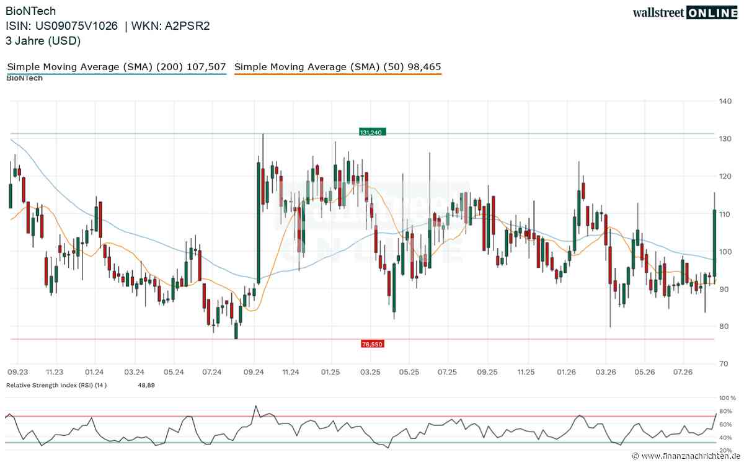
Task: Click the 09.25 date axis label
Action: click(487, 372)
